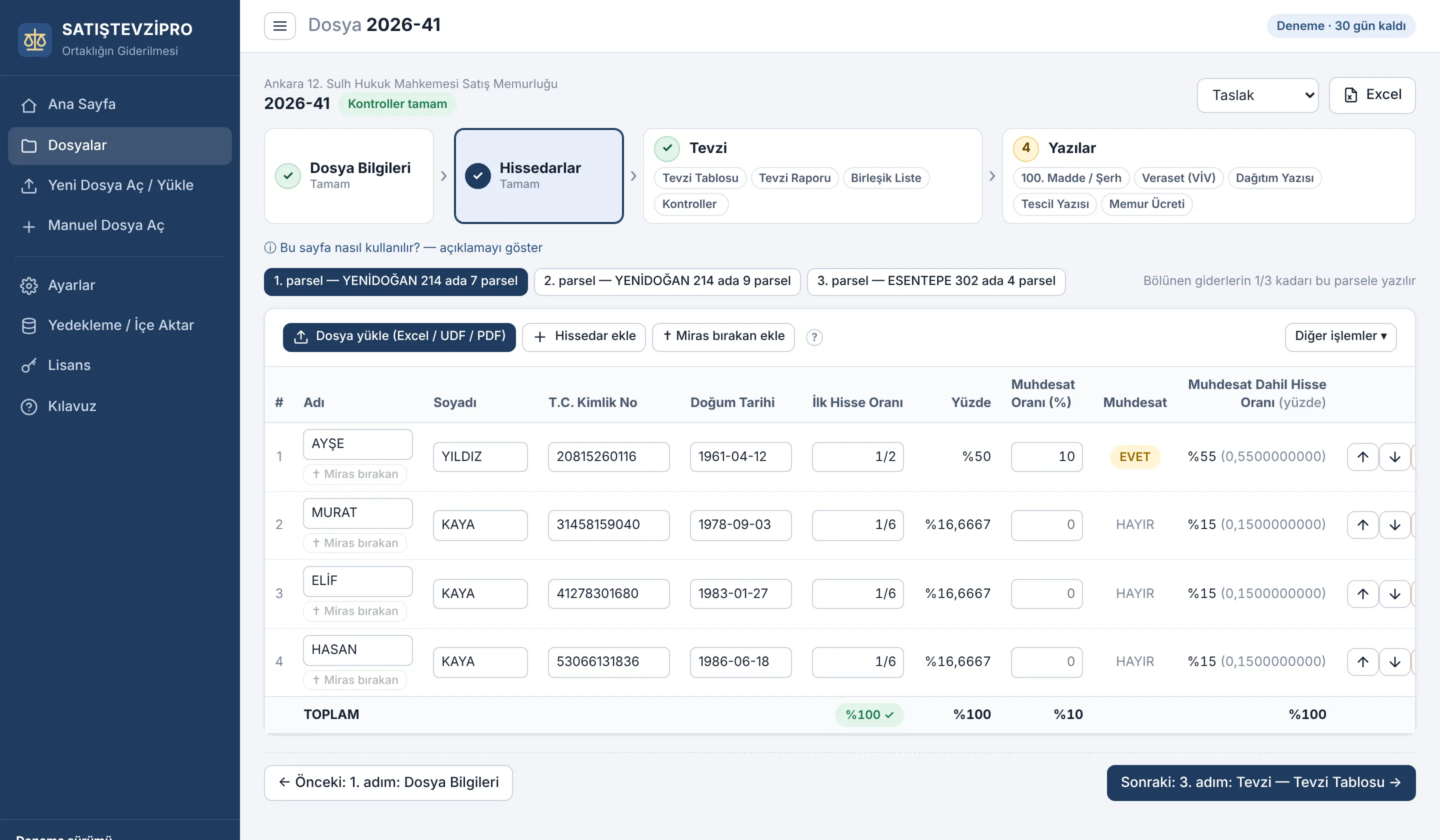Go to Yeni Dosya Aç / Yükle

tap(120, 185)
